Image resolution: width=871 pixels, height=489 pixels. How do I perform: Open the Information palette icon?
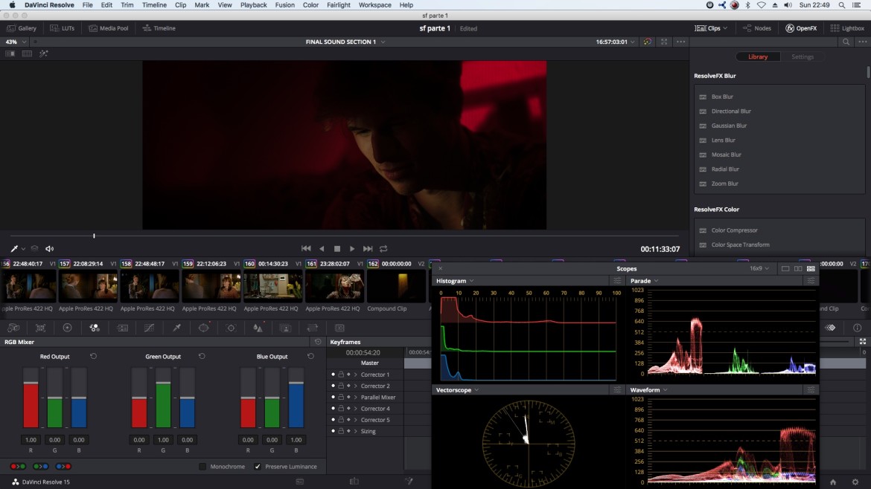tap(857, 328)
